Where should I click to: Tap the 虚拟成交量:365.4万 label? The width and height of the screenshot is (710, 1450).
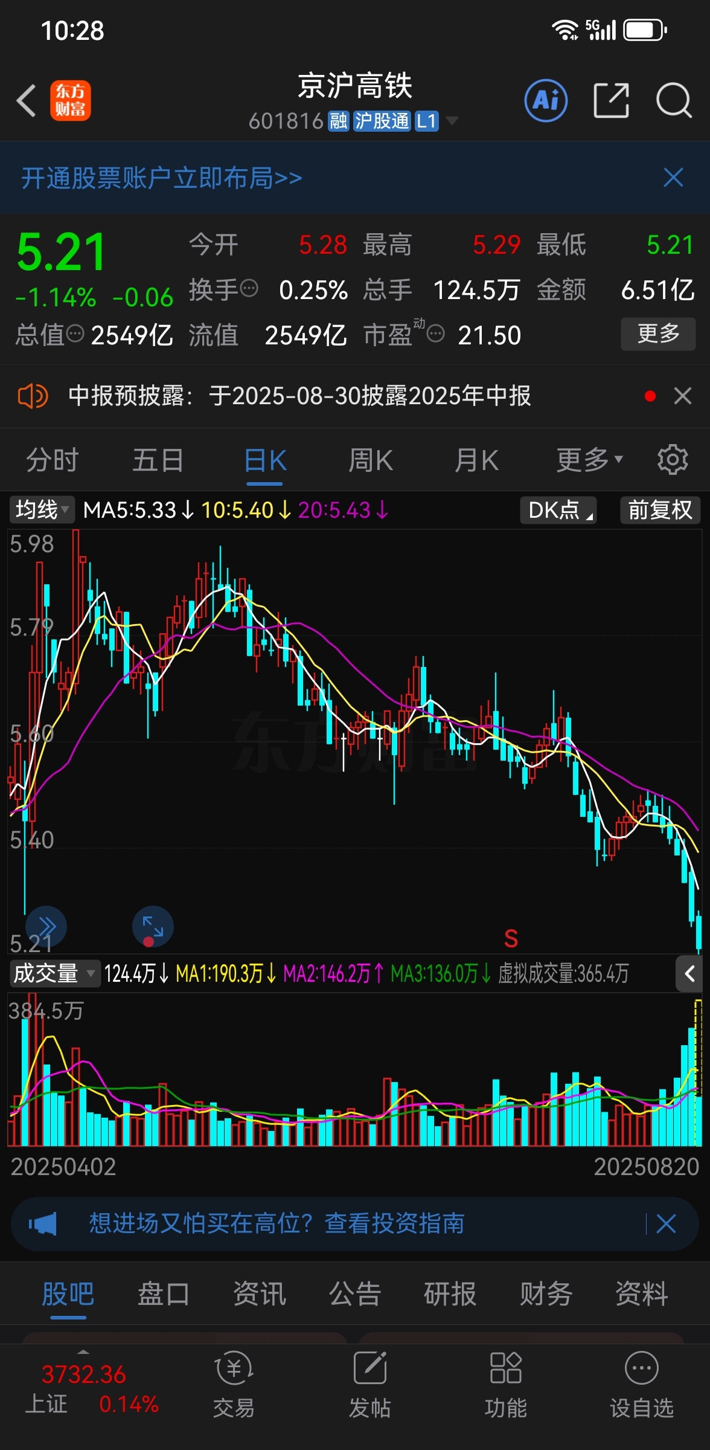tap(563, 973)
